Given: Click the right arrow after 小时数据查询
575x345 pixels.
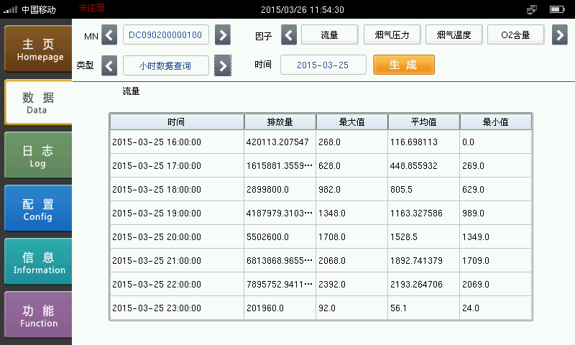Looking at the screenshot, I should point(223,66).
